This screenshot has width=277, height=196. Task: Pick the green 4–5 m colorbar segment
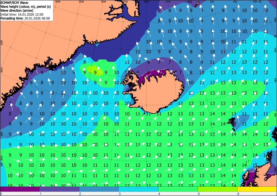(178, 189)
